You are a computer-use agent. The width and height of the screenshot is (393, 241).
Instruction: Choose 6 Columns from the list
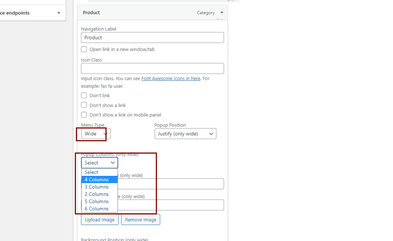click(100, 209)
